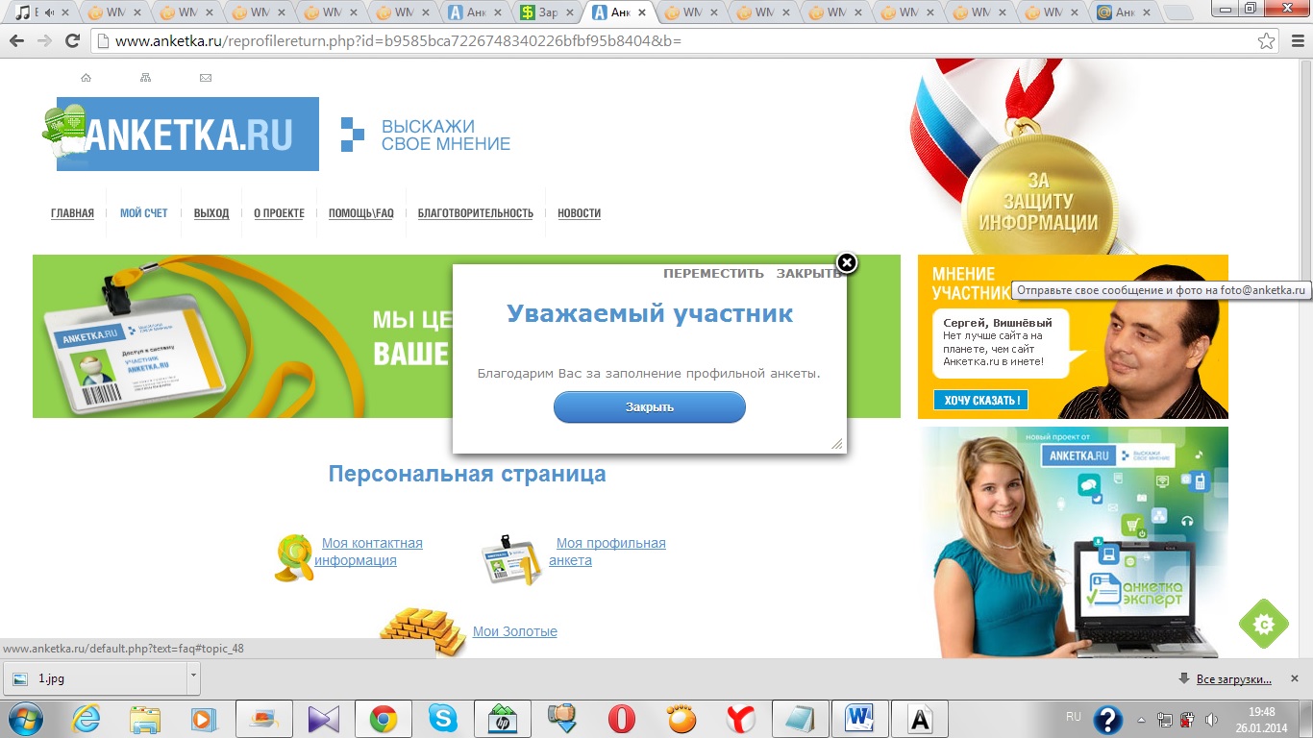Screen dimensions: 1313x738
Task: Click the envelope mail icon above the logo
Action: tap(206, 78)
